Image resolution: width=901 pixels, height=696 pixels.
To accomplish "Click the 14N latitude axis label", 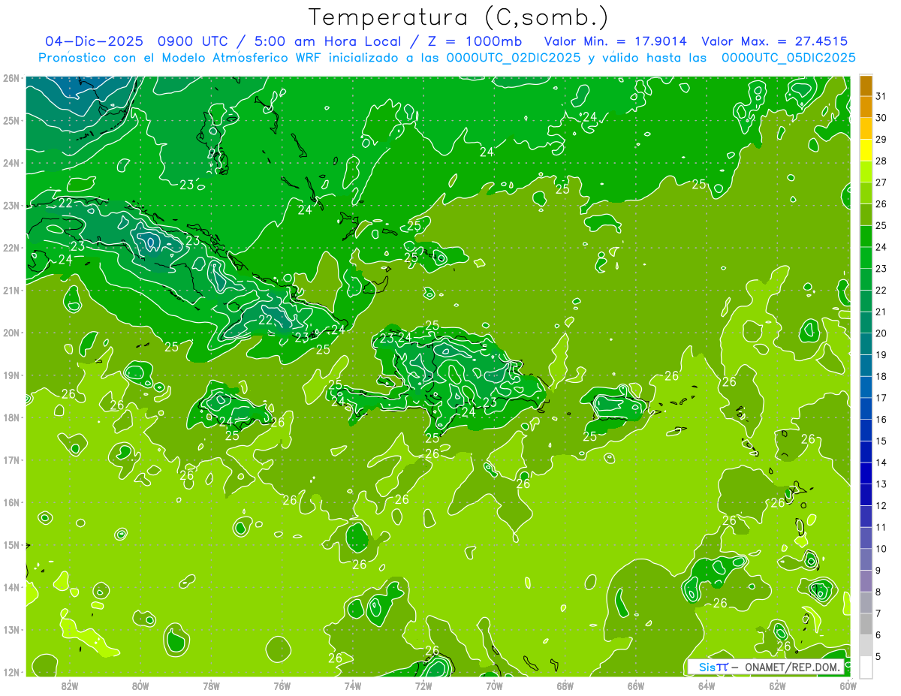I will (11, 587).
